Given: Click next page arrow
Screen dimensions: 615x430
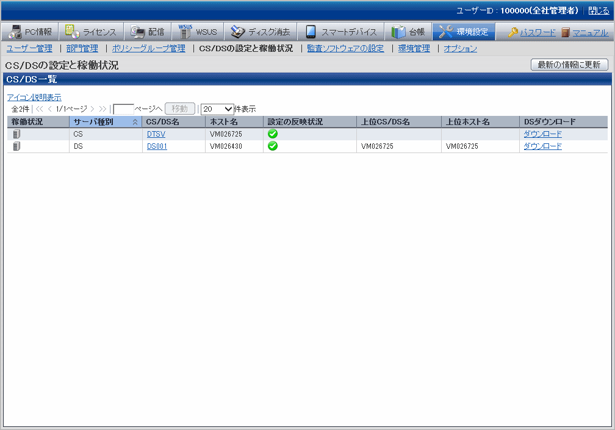Looking at the screenshot, I should tap(92, 109).
